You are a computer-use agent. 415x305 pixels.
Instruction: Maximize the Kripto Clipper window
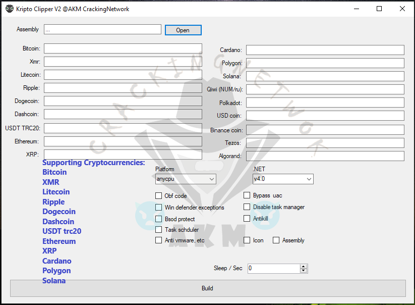pyautogui.click(x=379, y=9)
